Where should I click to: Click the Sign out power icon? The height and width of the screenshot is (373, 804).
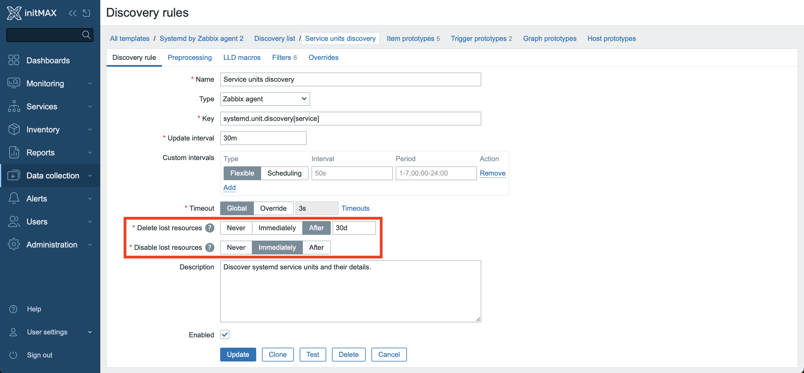pos(13,355)
